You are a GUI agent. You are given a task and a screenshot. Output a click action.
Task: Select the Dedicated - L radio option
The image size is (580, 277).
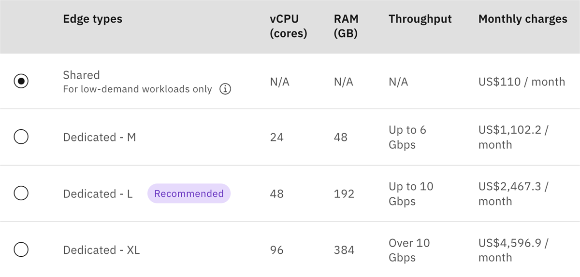21,194
